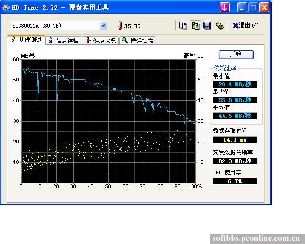Screen dimensions: 305x244
Task: Click the 35 ℃ temperature text
Action: [132, 26]
